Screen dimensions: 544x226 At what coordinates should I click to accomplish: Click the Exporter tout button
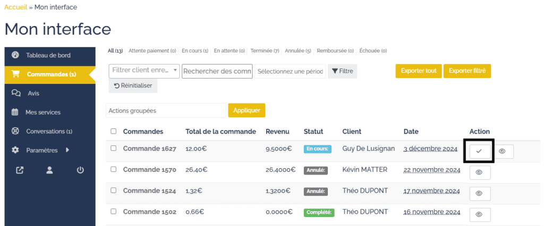click(418, 71)
